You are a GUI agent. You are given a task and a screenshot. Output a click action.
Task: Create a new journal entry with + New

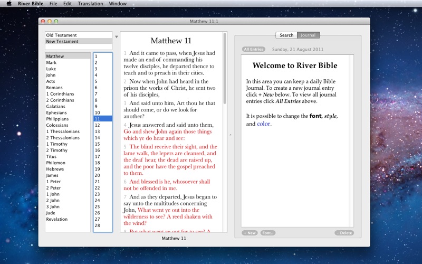point(250,233)
